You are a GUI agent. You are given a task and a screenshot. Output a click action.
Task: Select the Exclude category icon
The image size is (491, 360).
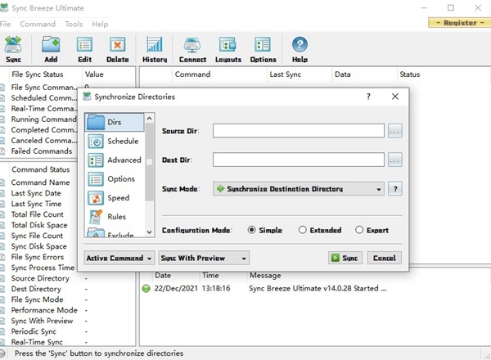96,233
